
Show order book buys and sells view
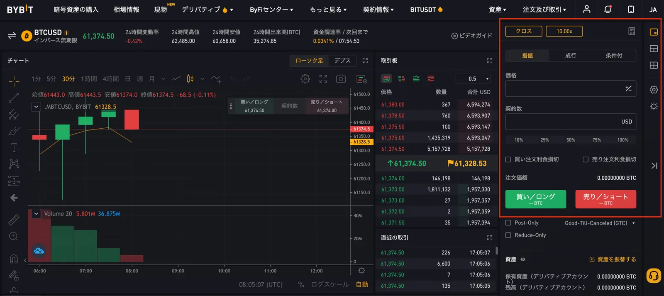387,78
